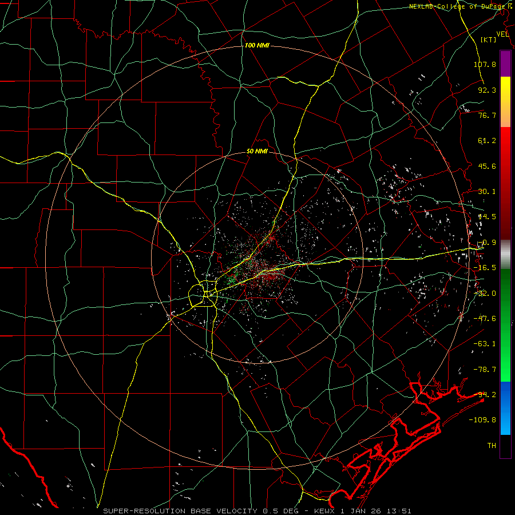Click the TH label in legend
Image resolution: width=515 pixels, height=515 pixels.
tap(492, 446)
